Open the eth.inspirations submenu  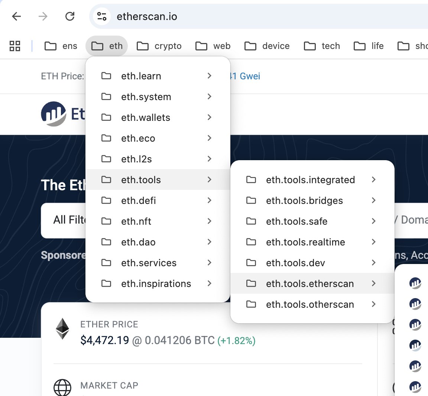pos(158,284)
